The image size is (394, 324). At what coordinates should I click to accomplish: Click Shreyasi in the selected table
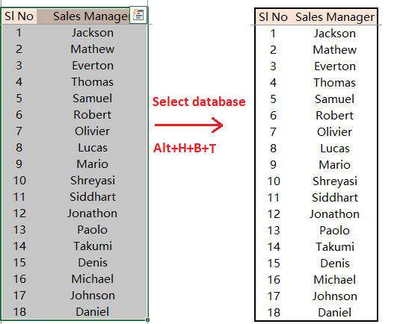[93, 181]
